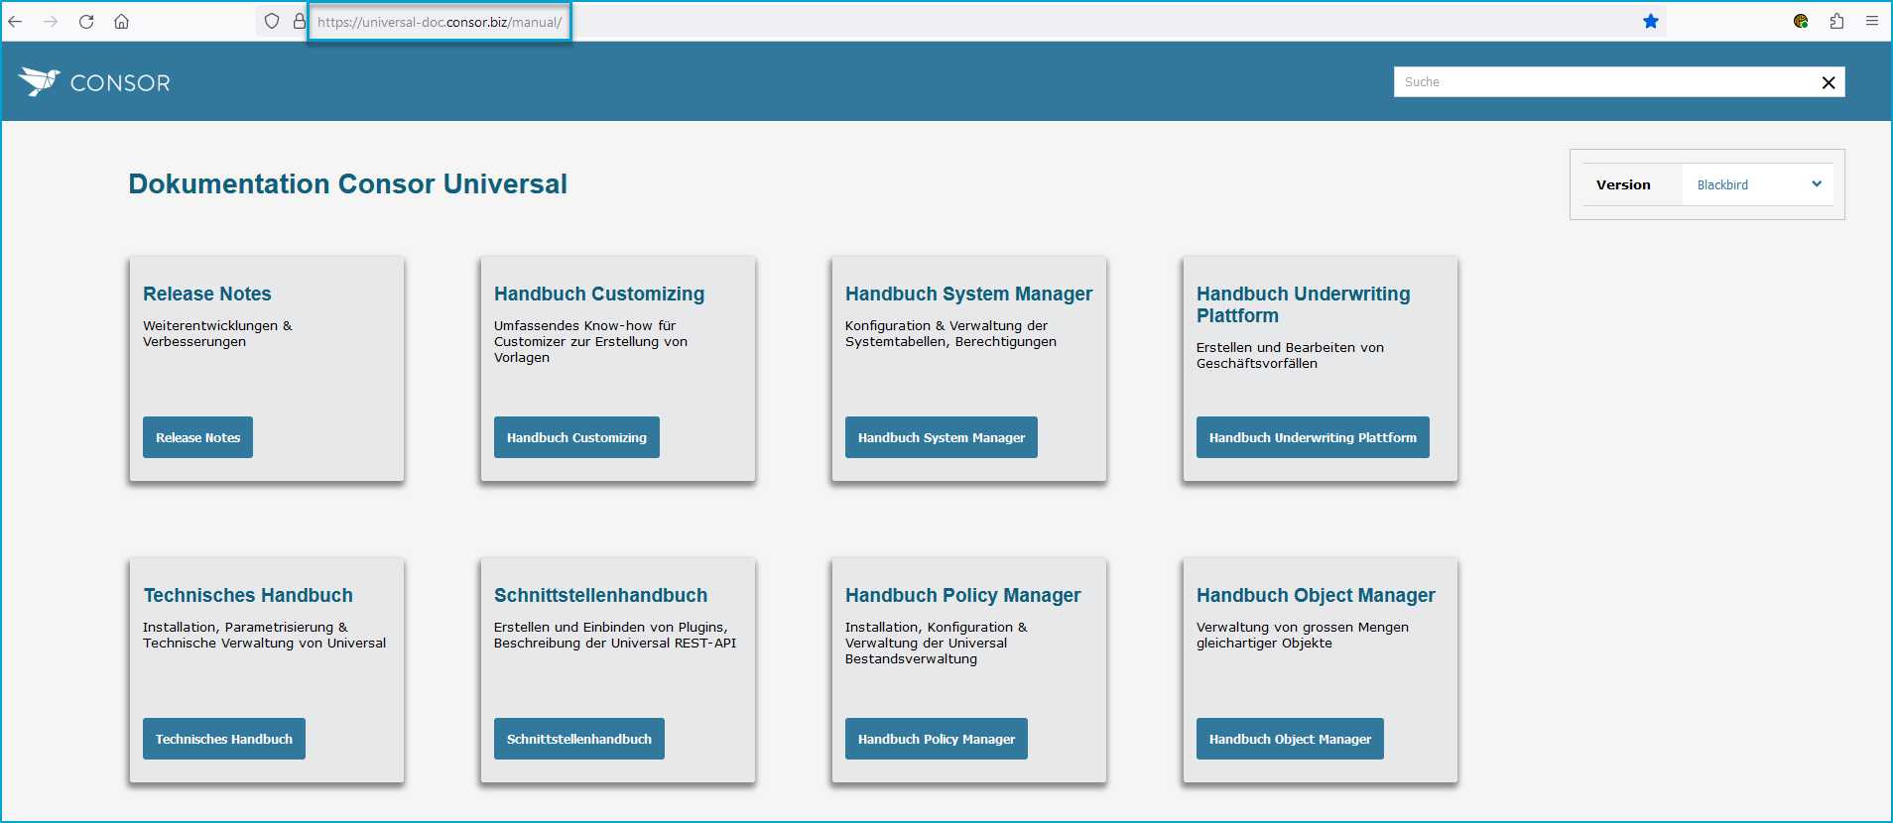Open the browser hamburger menu
The image size is (1893, 823).
pyautogui.click(x=1872, y=21)
